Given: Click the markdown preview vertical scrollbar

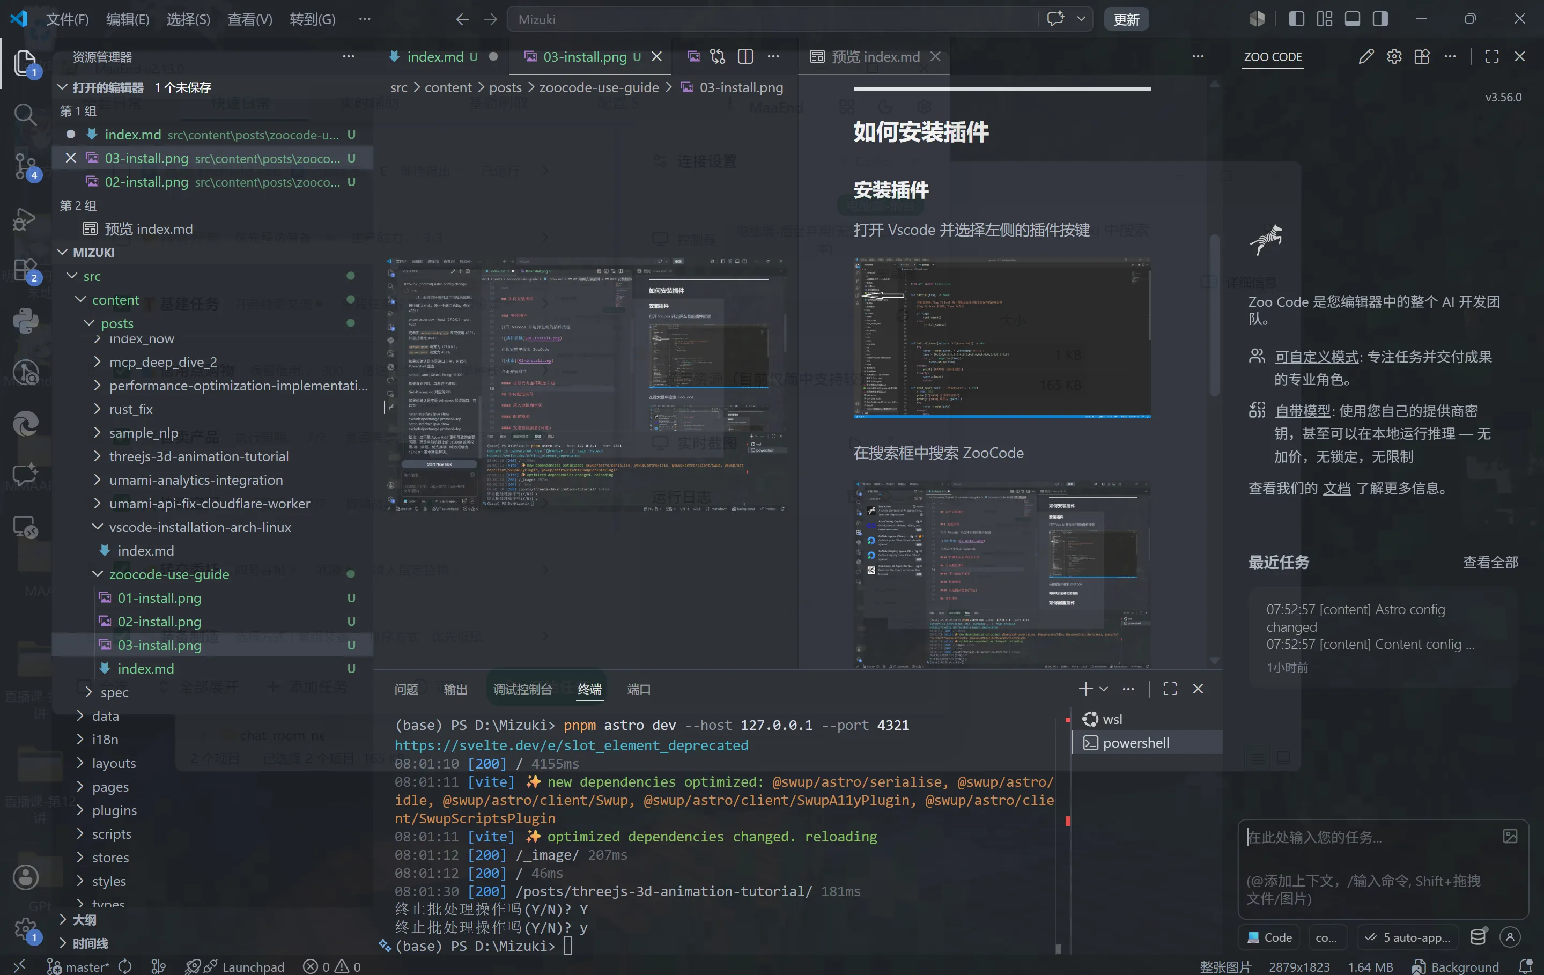Looking at the screenshot, I should (1214, 314).
